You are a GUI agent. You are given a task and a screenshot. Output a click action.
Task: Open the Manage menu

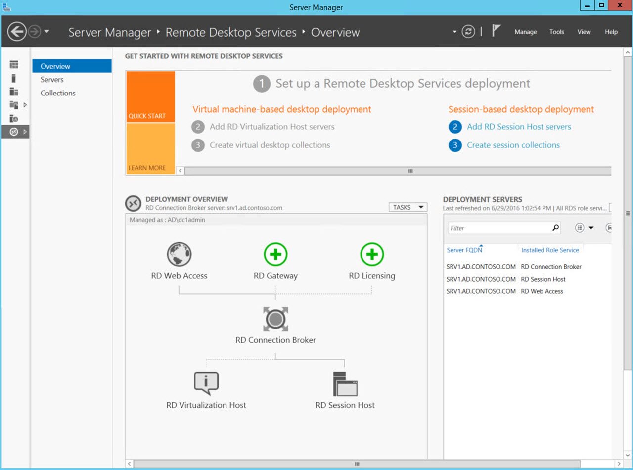point(525,32)
